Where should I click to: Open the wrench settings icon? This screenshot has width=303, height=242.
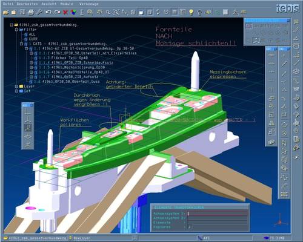(x=39, y=12)
